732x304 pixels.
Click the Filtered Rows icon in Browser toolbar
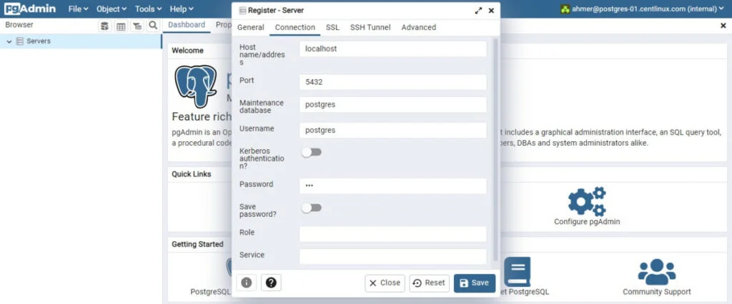tap(137, 26)
